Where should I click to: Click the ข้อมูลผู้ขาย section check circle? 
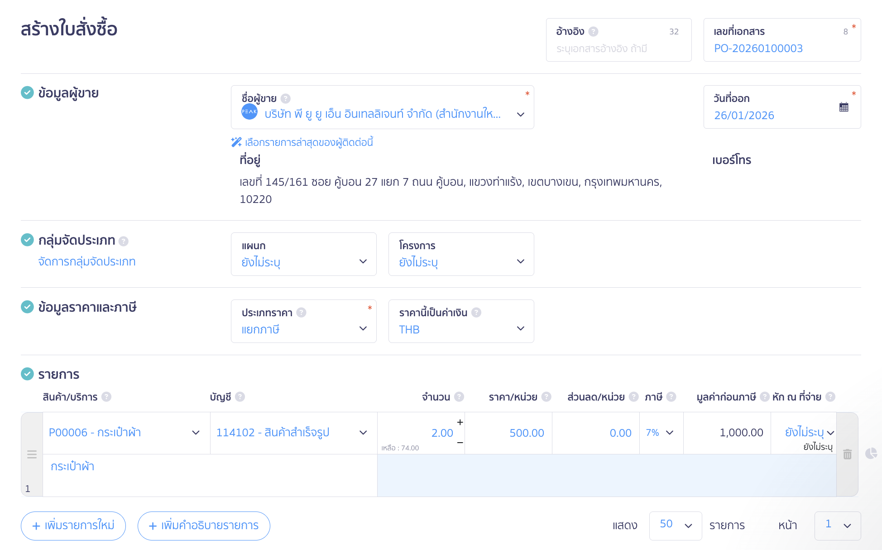[x=27, y=93]
